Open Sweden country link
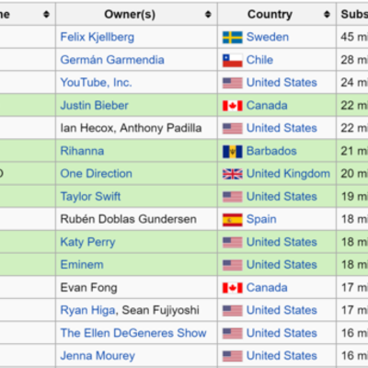Image resolution: width=368 pixels, height=368 pixels. pos(268,37)
